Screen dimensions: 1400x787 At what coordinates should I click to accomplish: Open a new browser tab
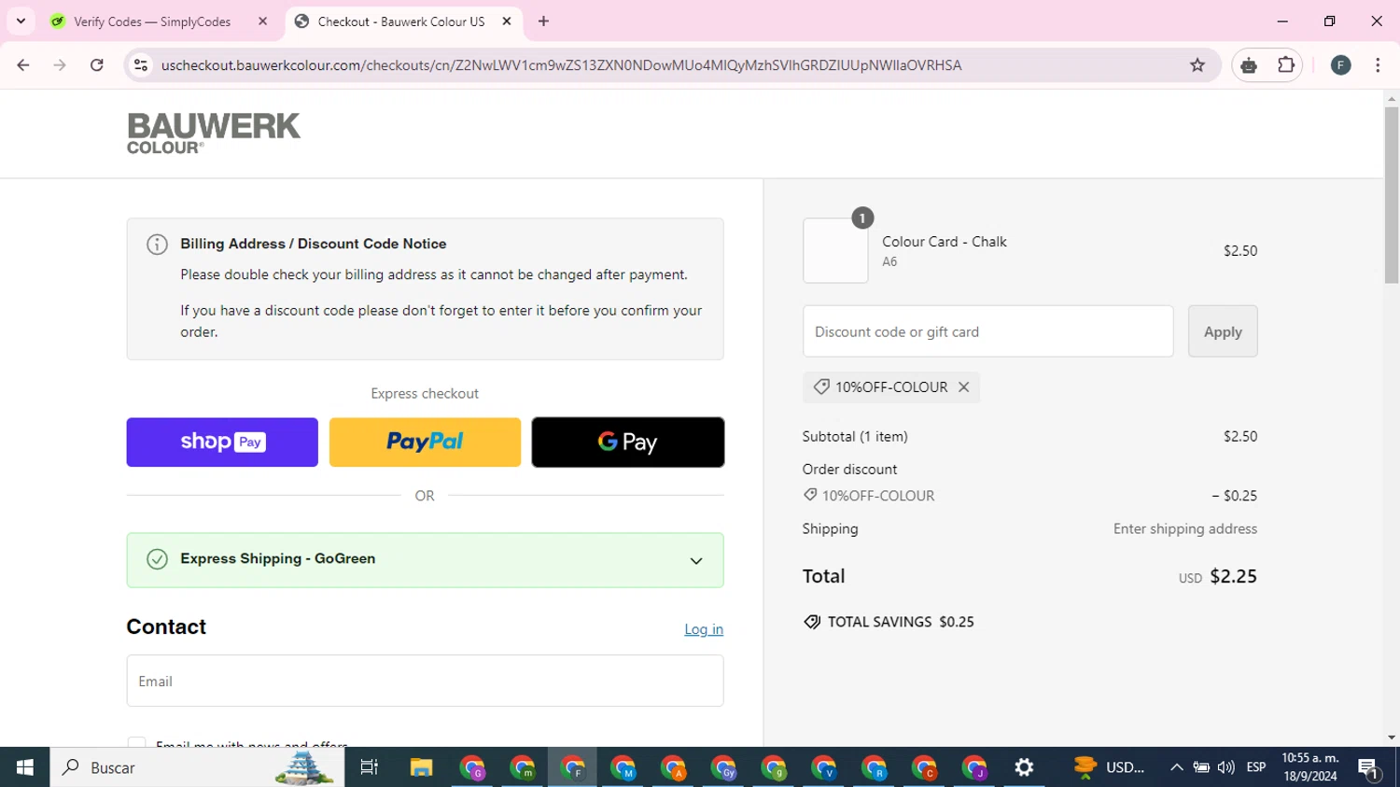(x=544, y=21)
